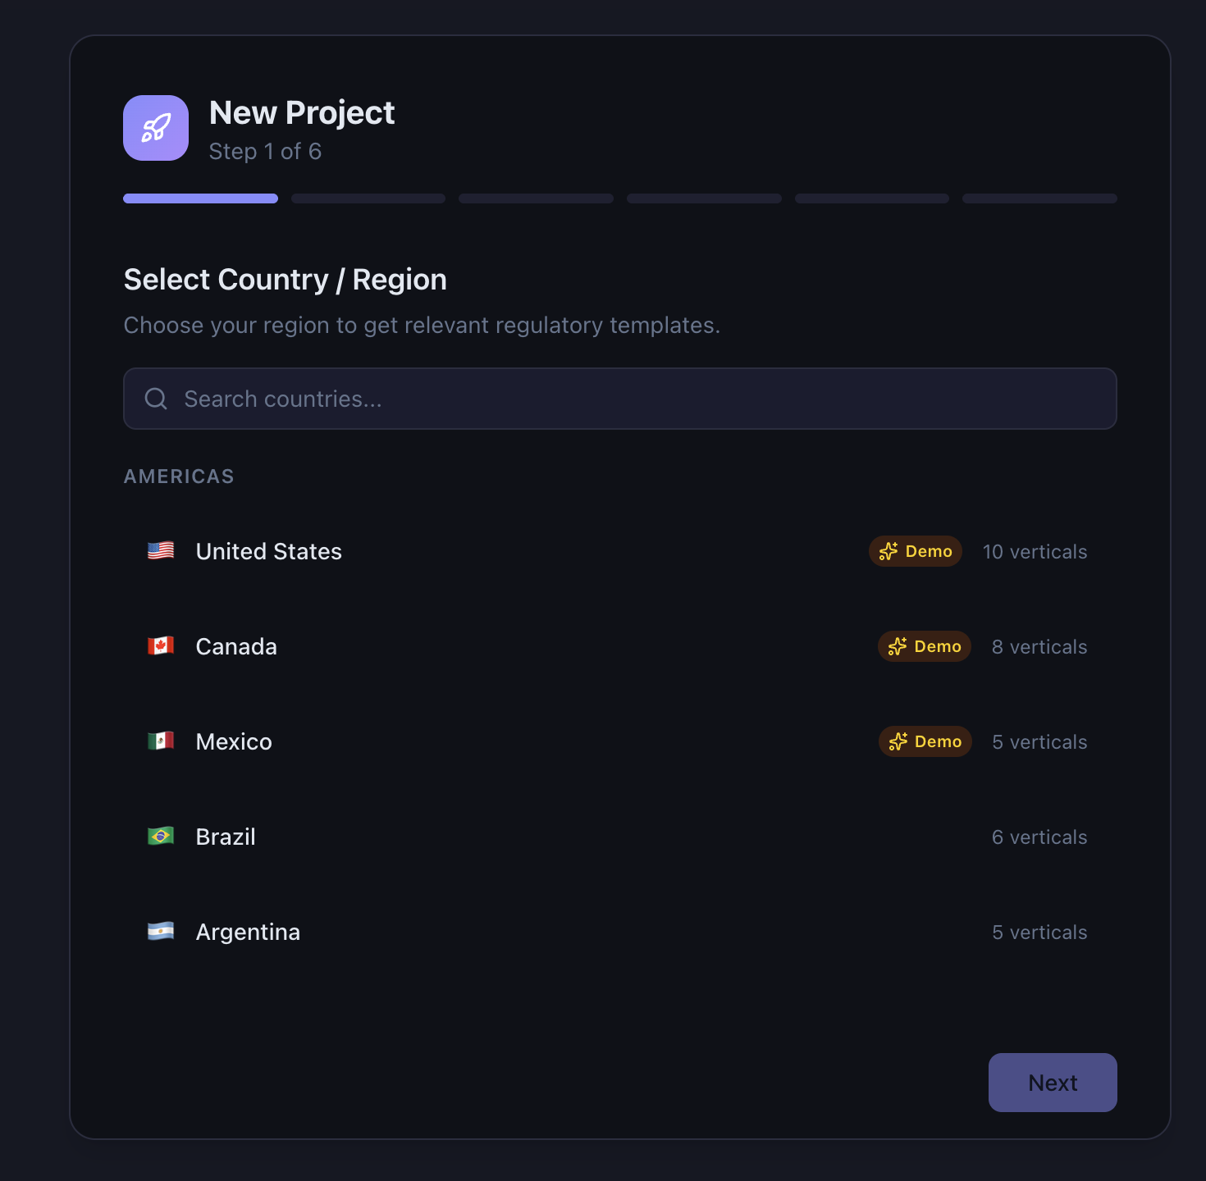This screenshot has height=1181, width=1206.
Task: Choose Brazil from the Americas list
Action: tap(226, 837)
